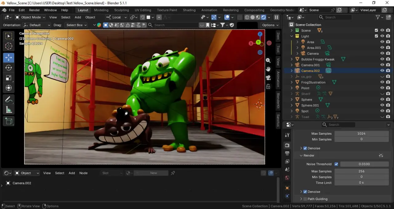Select the Annotate tool

[9, 100]
